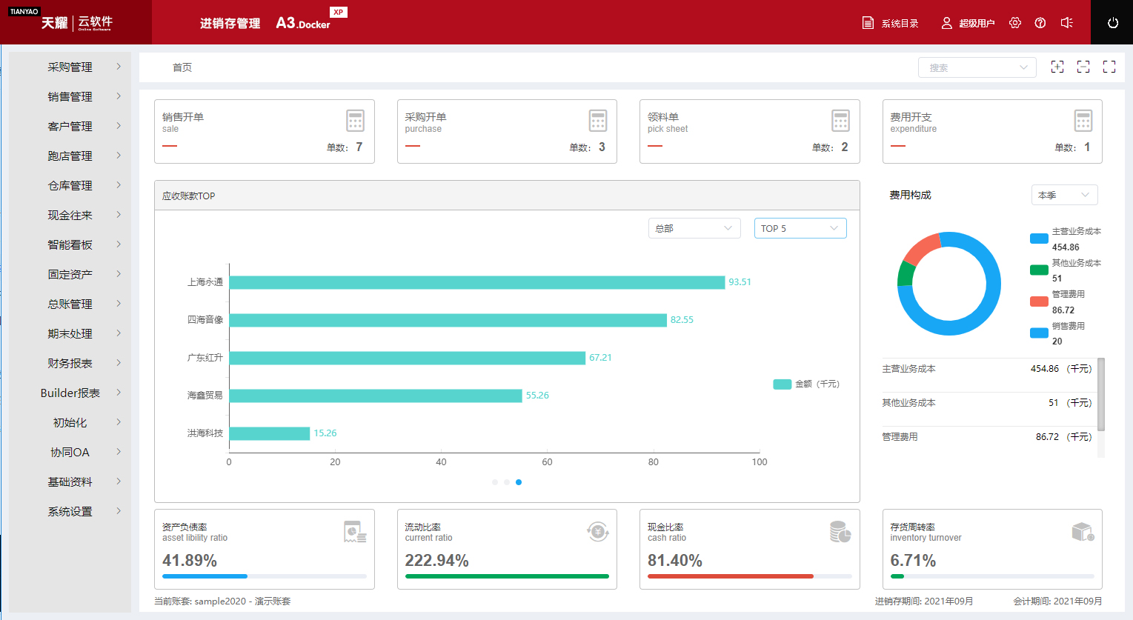
Task: Click the 超级用户 account button
Action: pyautogui.click(x=968, y=23)
